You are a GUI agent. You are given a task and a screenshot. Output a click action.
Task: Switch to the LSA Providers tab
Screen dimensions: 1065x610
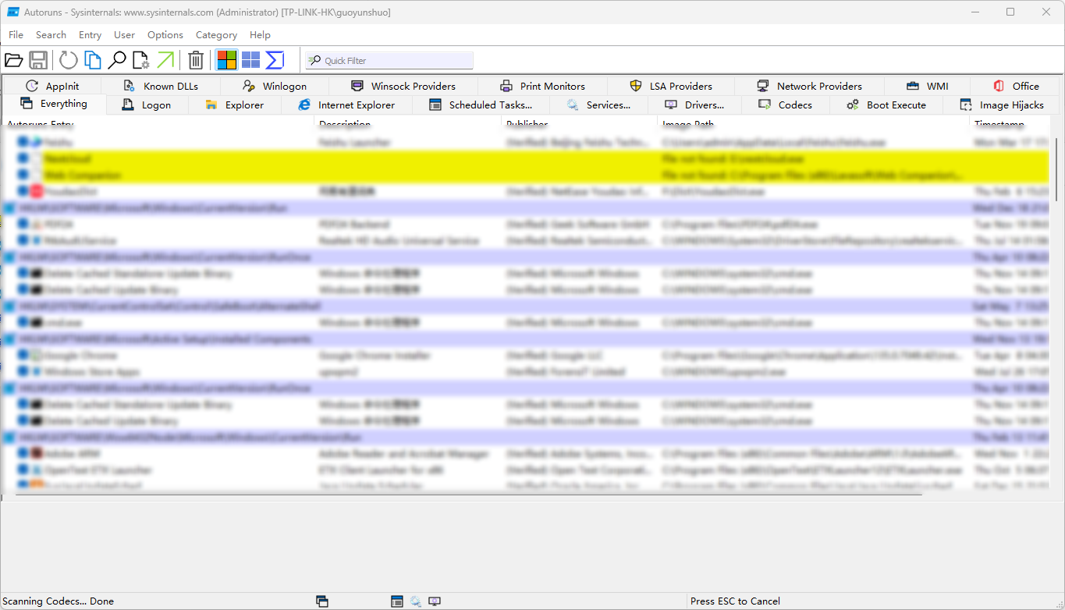pyautogui.click(x=671, y=86)
